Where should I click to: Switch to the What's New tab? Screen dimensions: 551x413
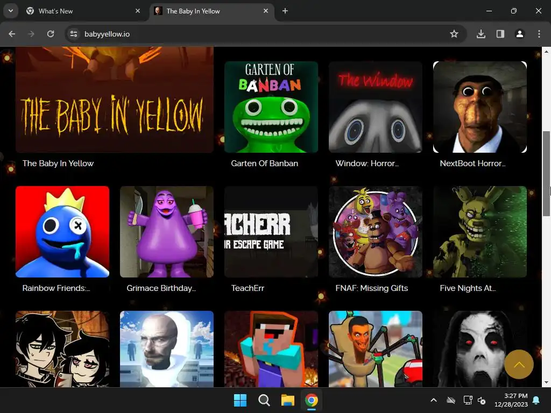[82, 11]
